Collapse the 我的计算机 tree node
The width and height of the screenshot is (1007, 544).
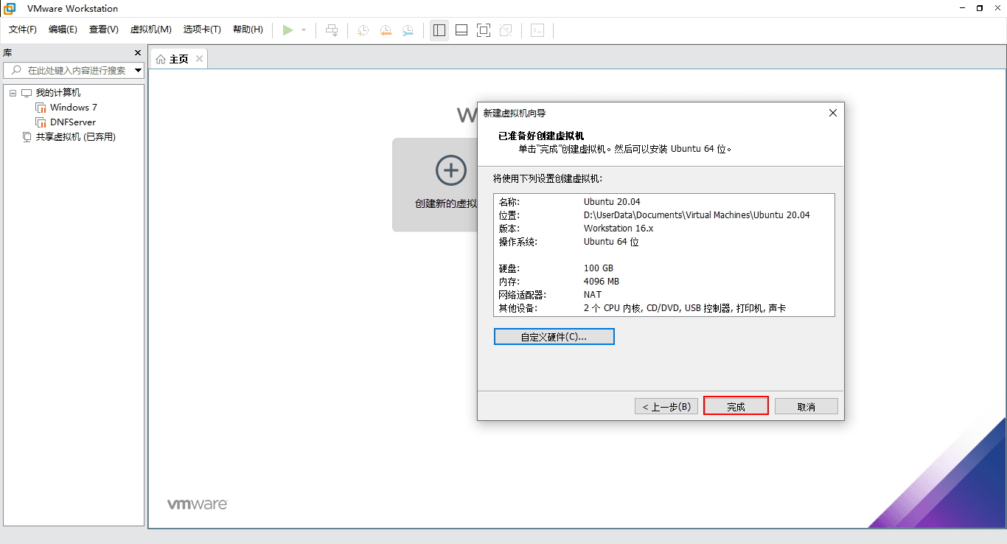pyautogui.click(x=13, y=93)
